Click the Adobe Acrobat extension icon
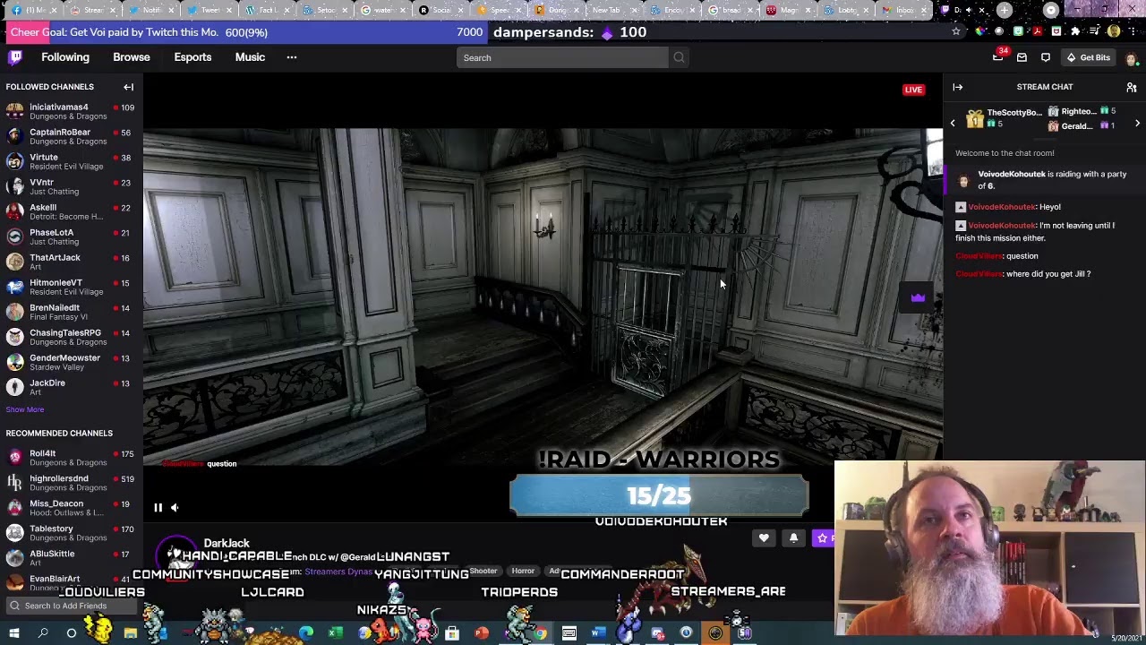This screenshot has width=1146, height=645. click(1038, 31)
